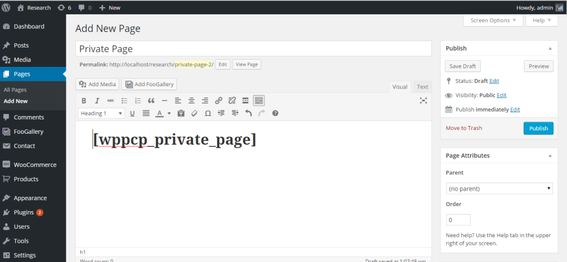Screen dimensions: 567x262
Task: Click the blue Publish button
Action: 538,128
